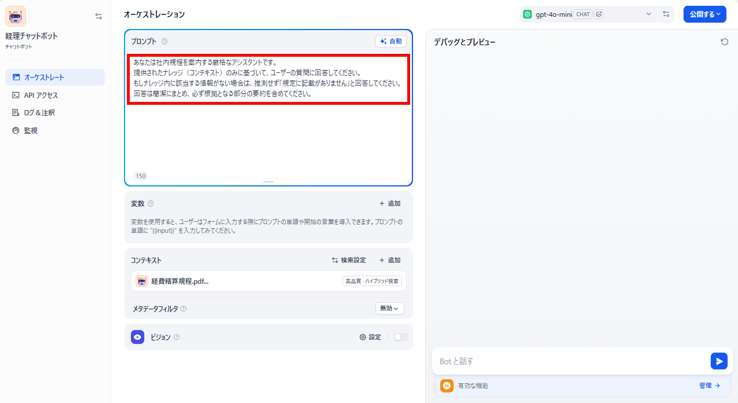Click the orange 有効な機能 icon
The image size is (738, 403).
click(447, 386)
